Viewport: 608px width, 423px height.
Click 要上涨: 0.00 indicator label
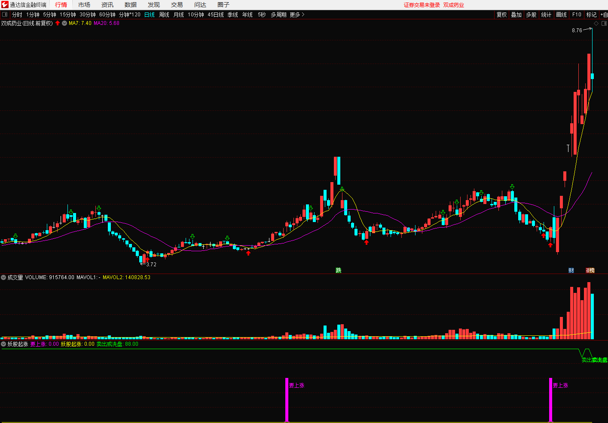pyautogui.click(x=44, y=344)
